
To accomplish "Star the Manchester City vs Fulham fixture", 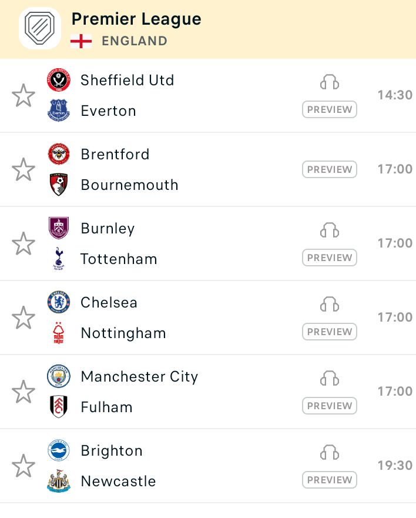I will (x=24, y=392).
